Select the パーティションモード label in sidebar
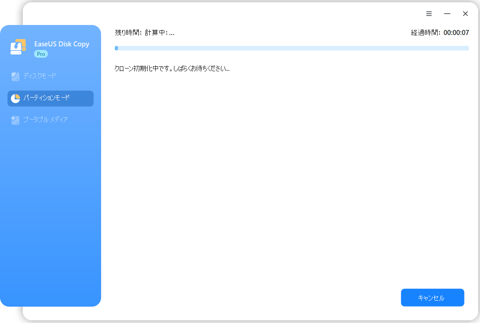This screenshot has width=480, height=323. [47, 98]
